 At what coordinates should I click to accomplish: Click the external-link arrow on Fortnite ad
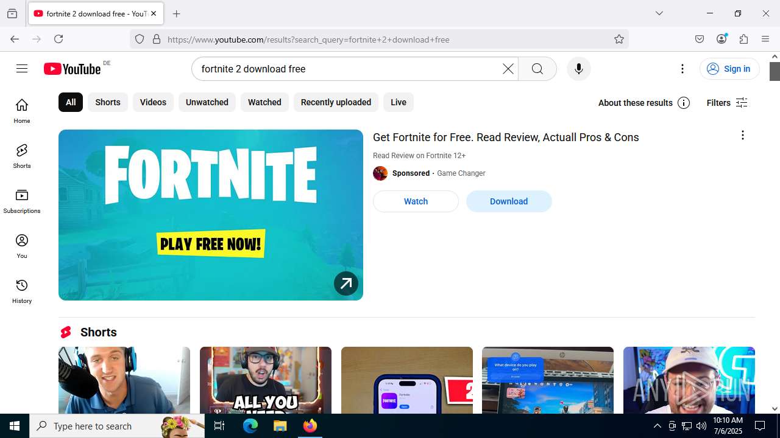pos(346,283)
